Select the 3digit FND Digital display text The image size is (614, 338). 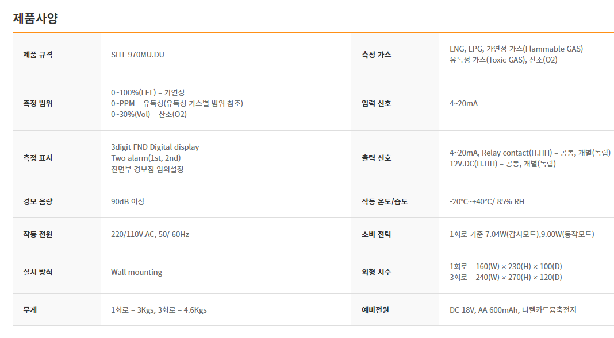pos(155,147)
